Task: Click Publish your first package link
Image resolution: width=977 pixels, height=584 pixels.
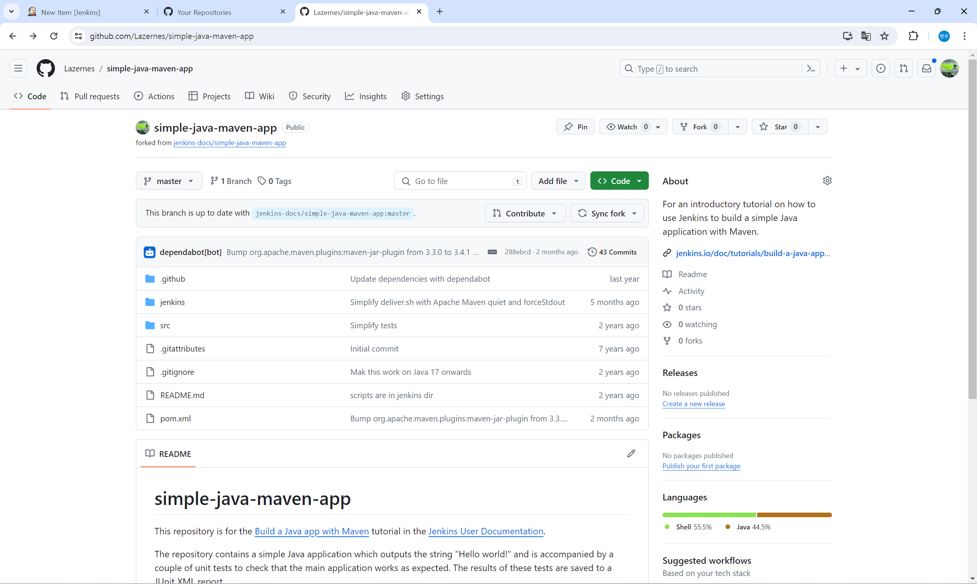Action: pyautogui.click(x=701, y=466)
